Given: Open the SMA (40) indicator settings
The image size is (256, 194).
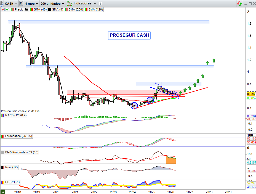Looking at the screenshot, I should pyautogui.click(x=40, y=9).
